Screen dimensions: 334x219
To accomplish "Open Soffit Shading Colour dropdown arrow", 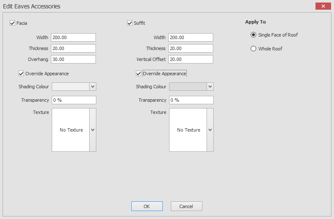I will (x=210, y=87).
